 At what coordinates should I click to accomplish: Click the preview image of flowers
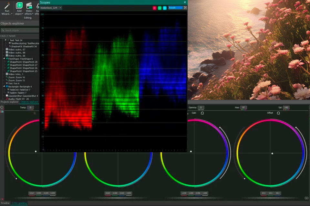249,50
